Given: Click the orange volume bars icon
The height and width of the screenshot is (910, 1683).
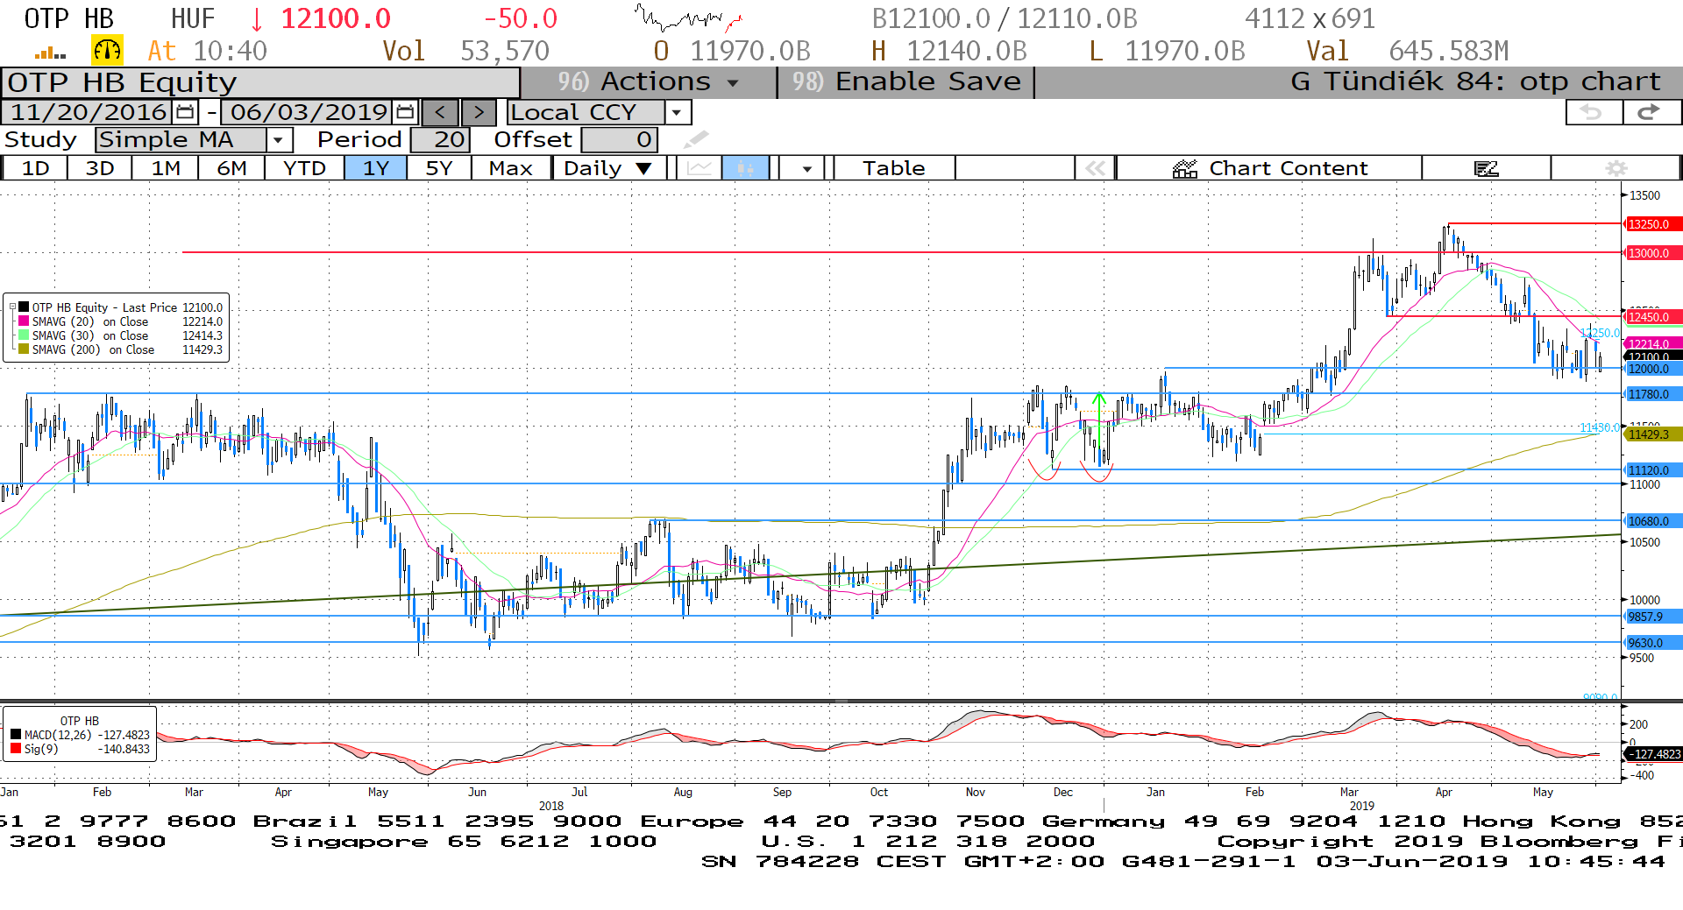Looking at the screenshot, I should [x=50, y=53].
